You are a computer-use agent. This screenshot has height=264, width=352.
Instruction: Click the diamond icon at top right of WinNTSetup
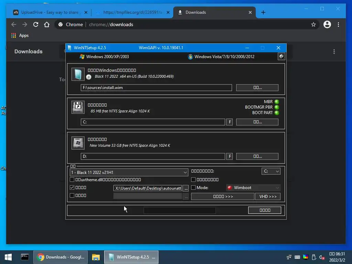click(281, 56)
